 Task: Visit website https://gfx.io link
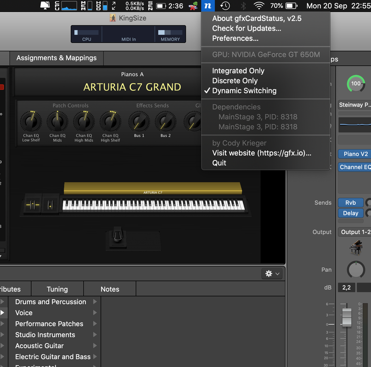pyautogui.click(x=265, y=153)
